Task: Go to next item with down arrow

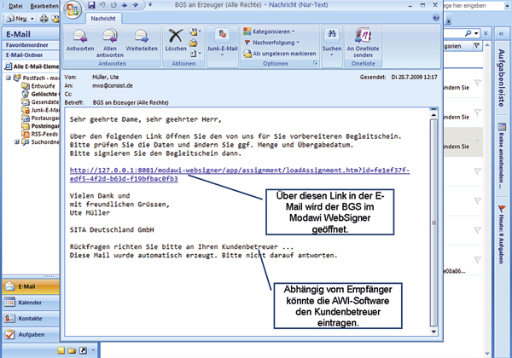Action: click(135, 5)
